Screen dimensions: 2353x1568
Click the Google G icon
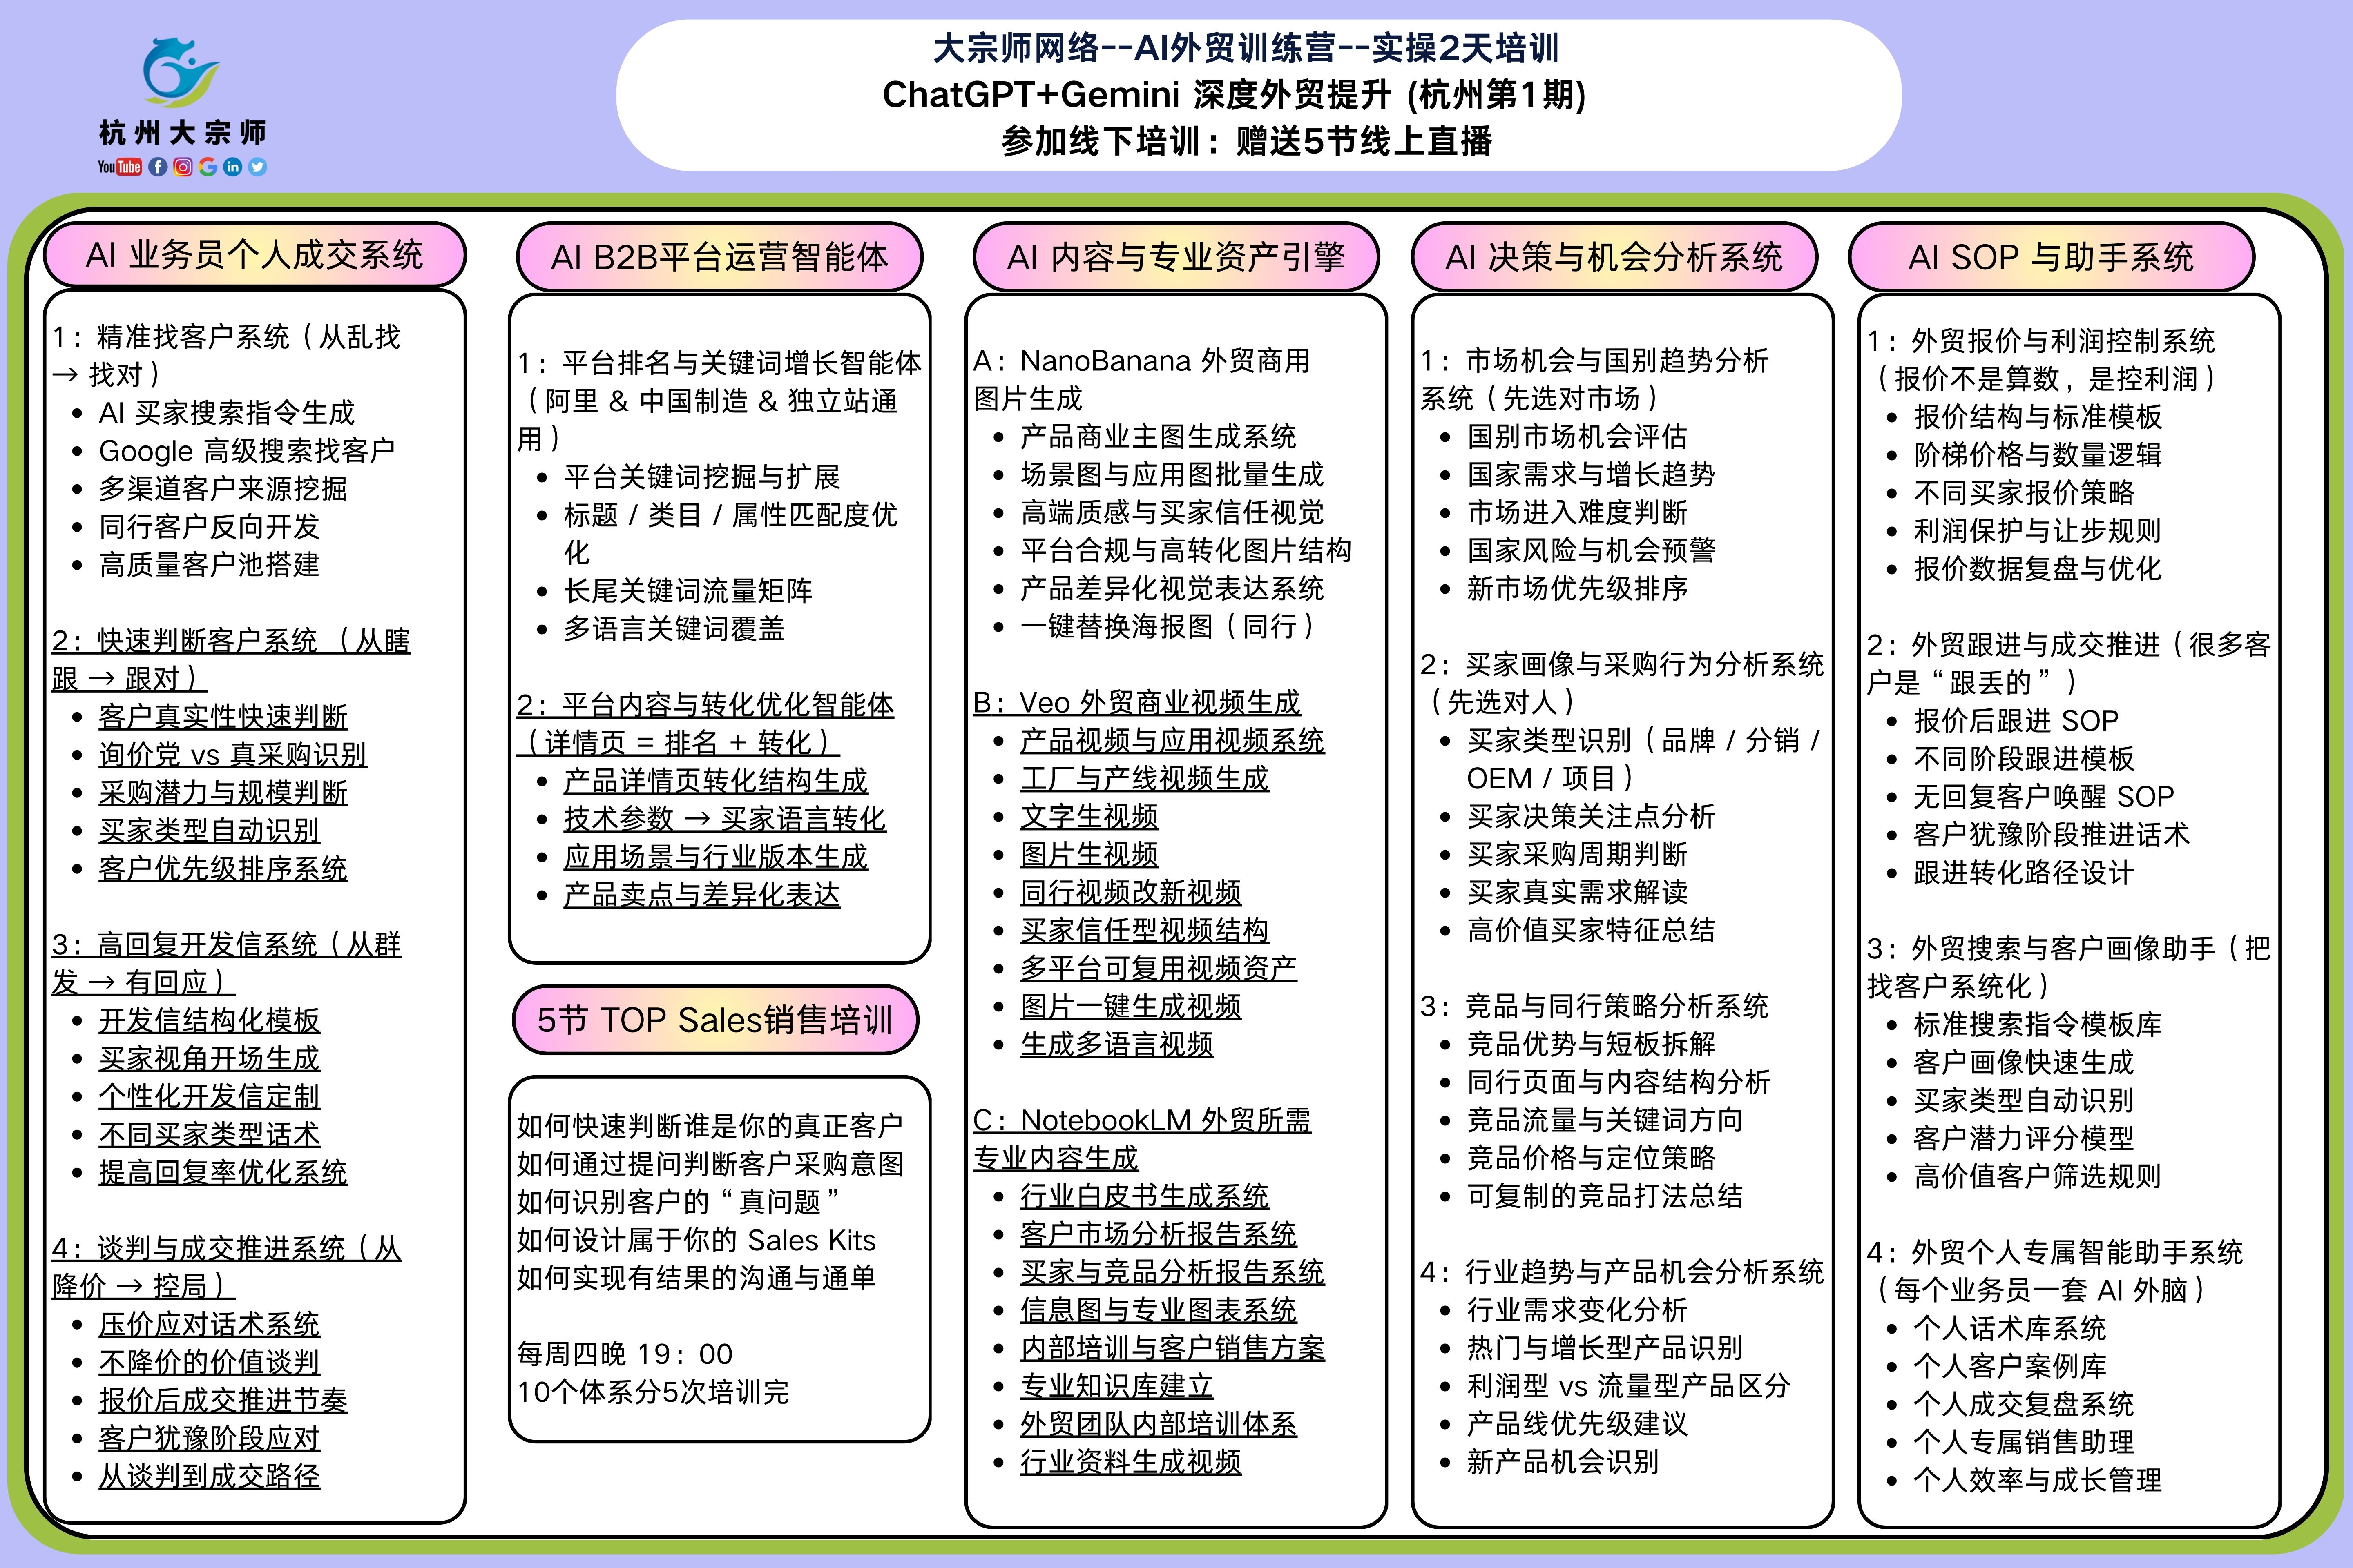[x=208, y=167]
